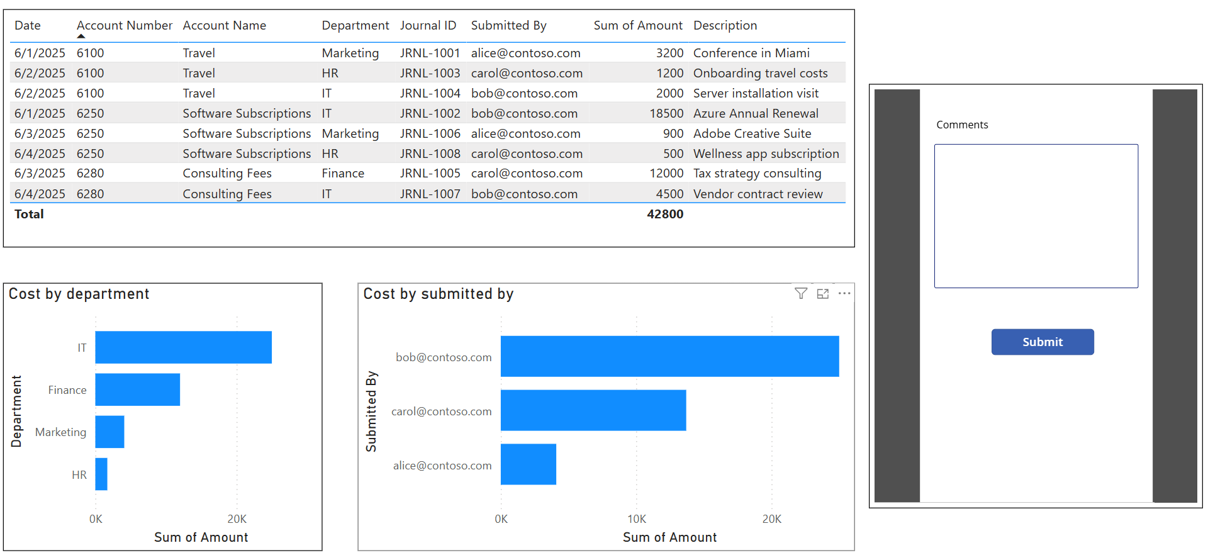Sort table by Sum of Amount header
The image size is (1208, 560).
[x=637, y=26]
